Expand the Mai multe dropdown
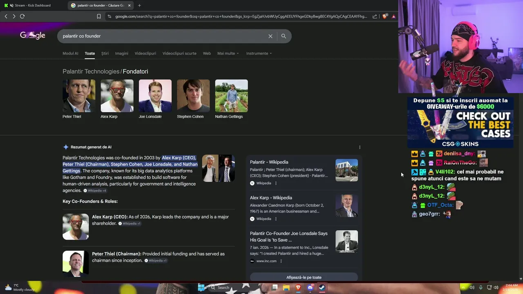Viewport: 523px width, 294px height. click(x=228, y=53)
